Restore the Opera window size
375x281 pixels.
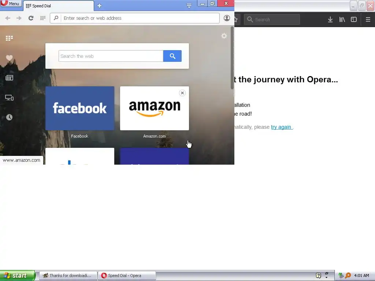pos(212,3)
